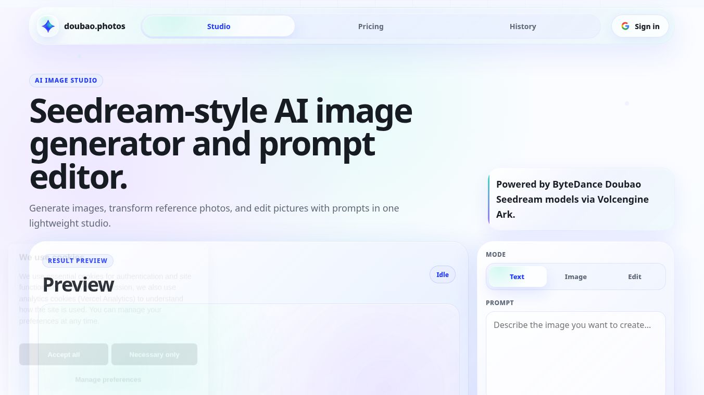
Task: Switch to Edit mode
Action: tap(634, 276)
